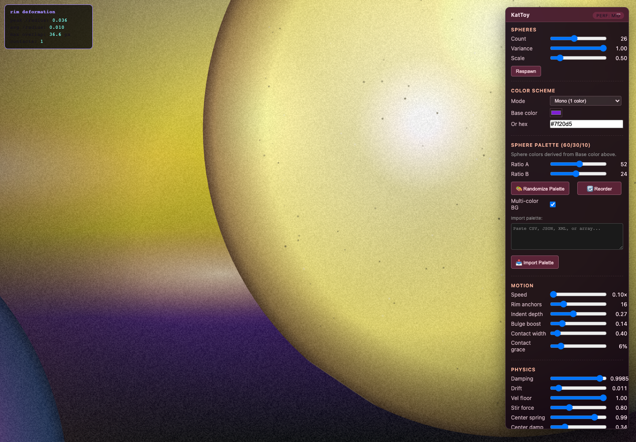
Task: Click the Center spring slider
Action: point(578,417)
